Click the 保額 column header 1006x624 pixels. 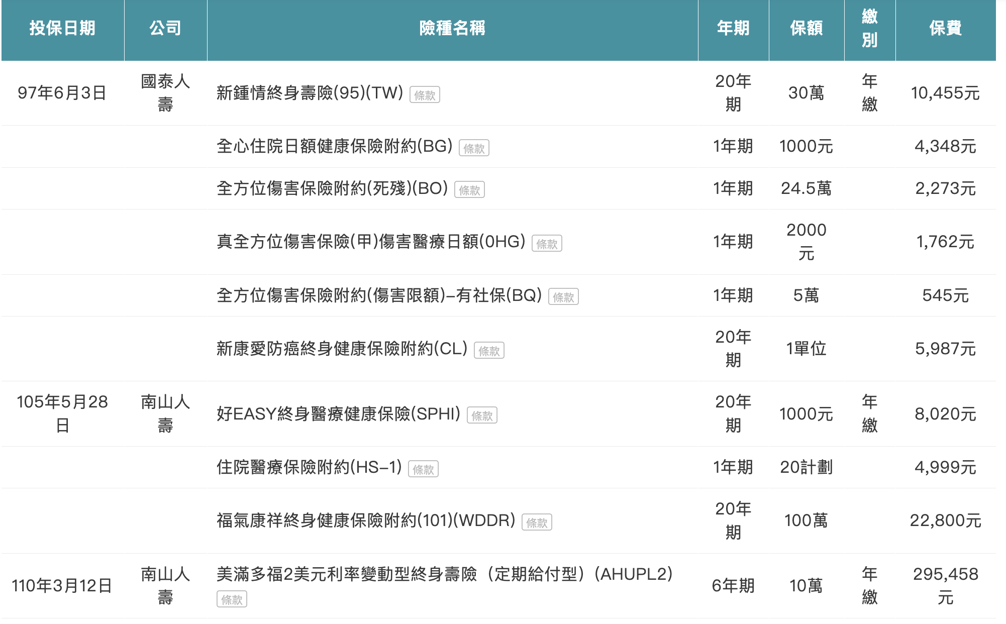(x=806, y=29)
